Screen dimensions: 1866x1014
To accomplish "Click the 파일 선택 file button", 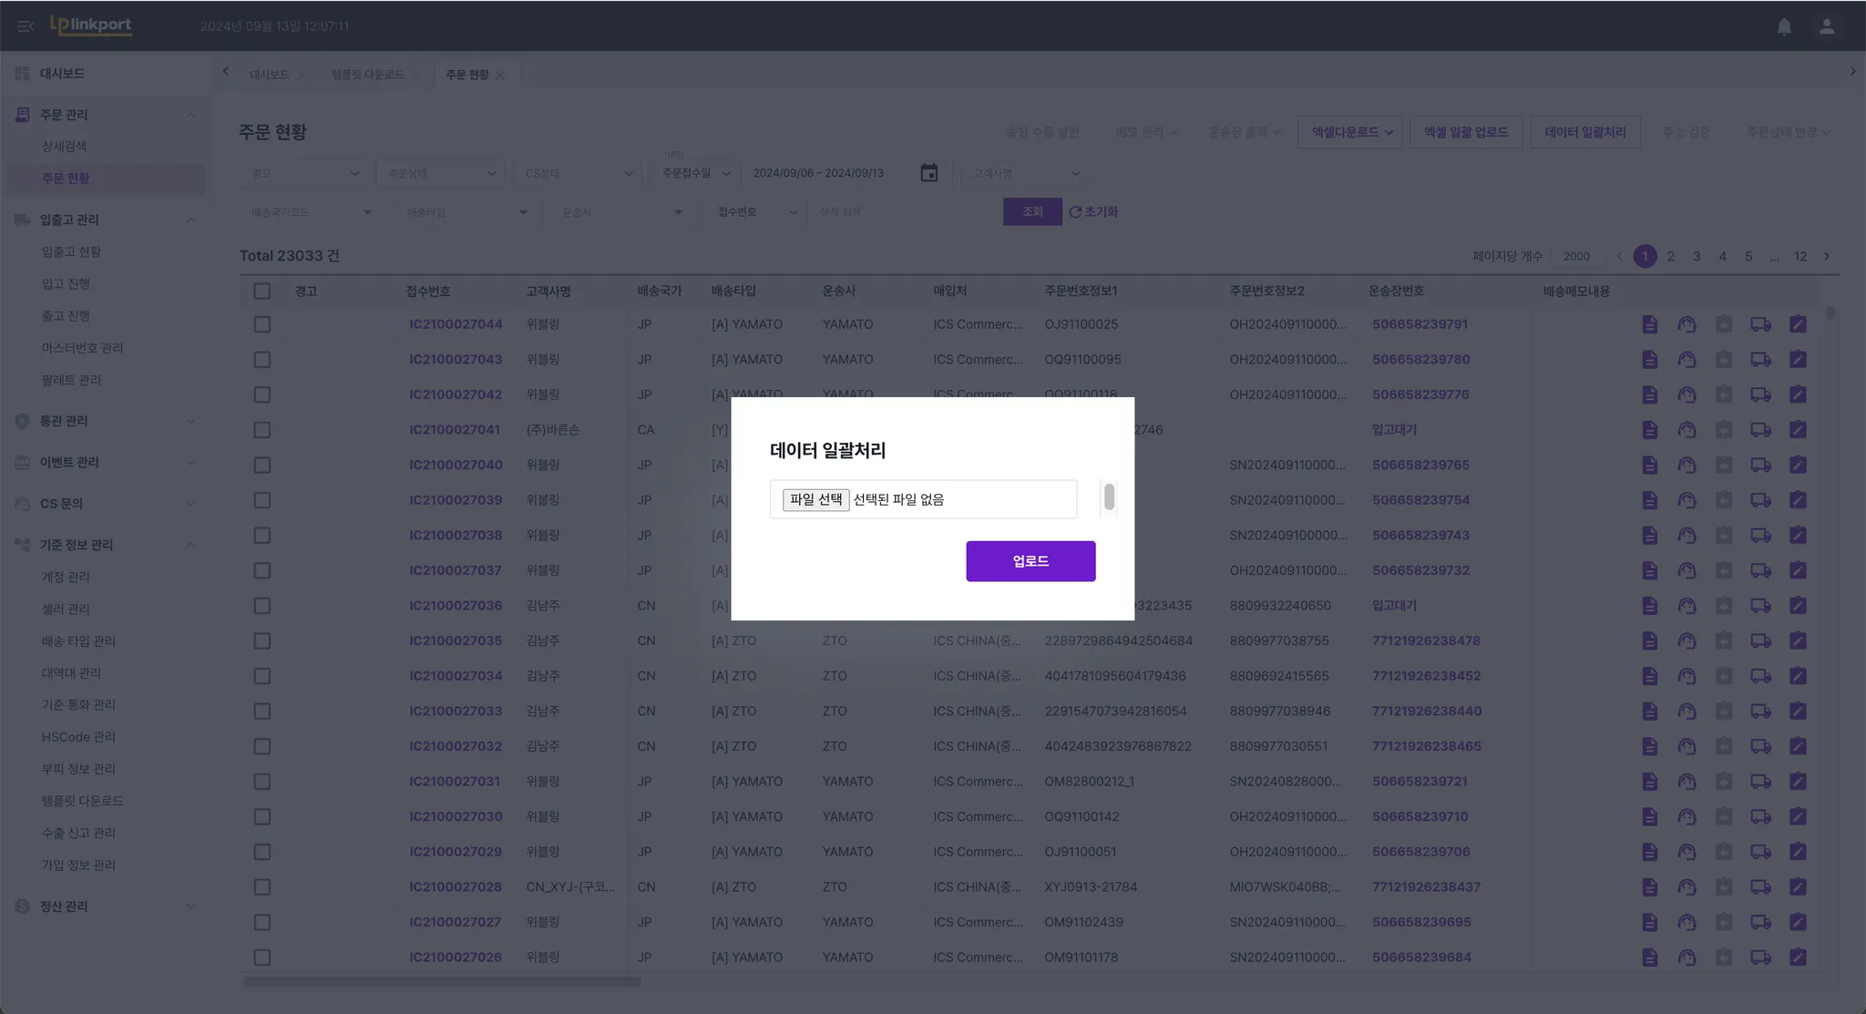I will pyautogui.click(x=815, y=499).
